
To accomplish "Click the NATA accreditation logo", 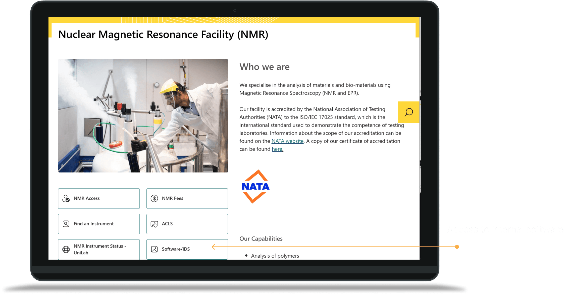I will (x=255, y=187).
